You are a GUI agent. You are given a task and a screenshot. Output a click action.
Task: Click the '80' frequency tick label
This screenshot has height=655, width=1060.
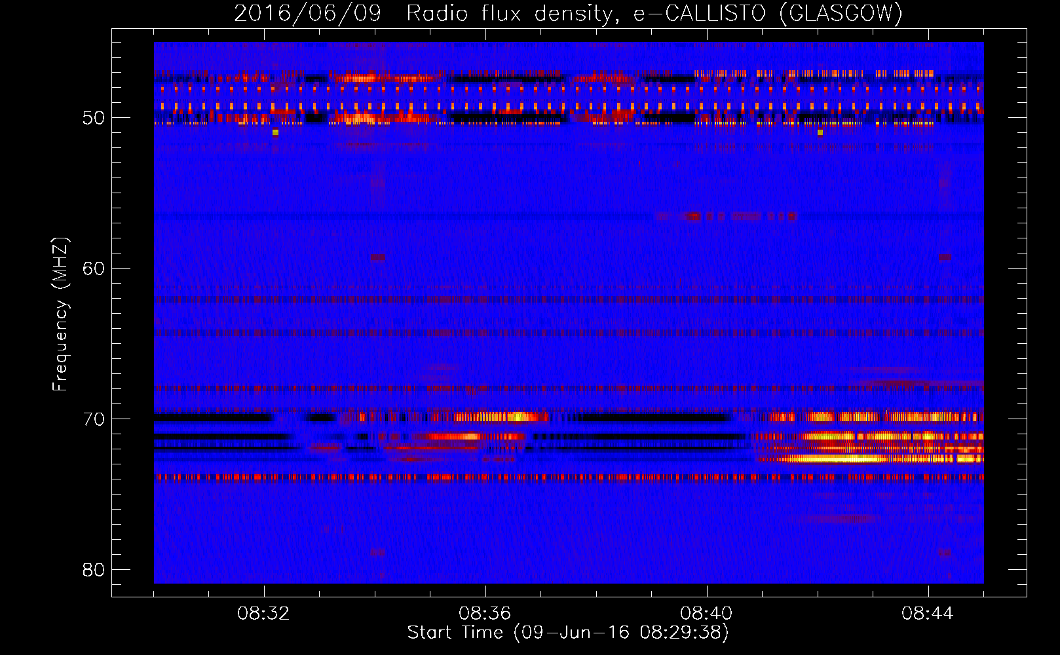click(x=94, y=570)
